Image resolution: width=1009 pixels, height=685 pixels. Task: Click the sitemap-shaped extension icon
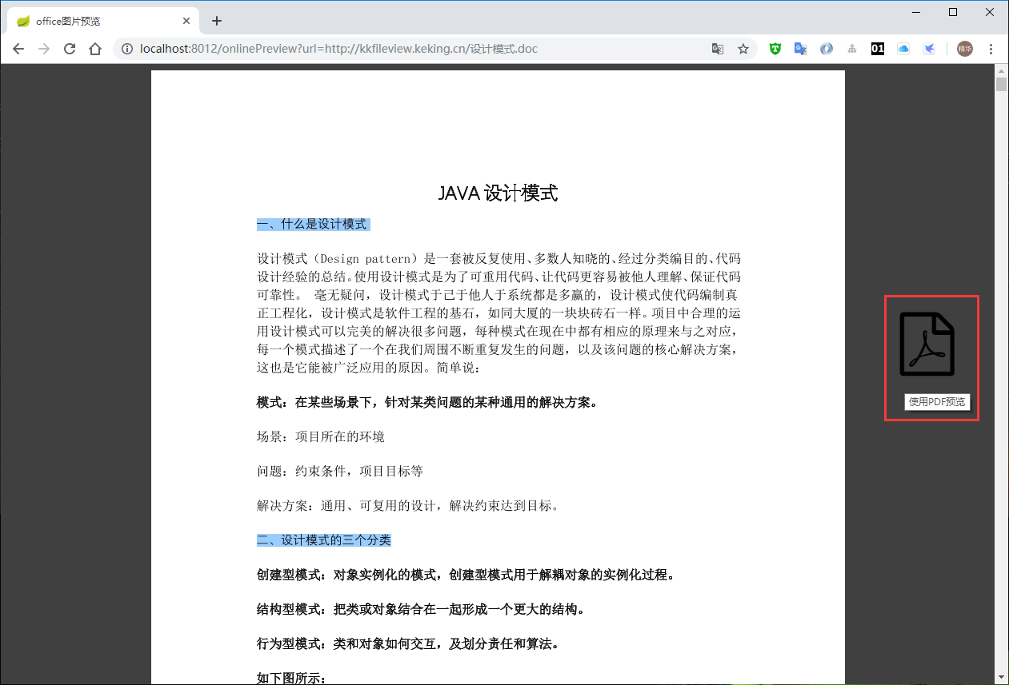coord(851,49)
